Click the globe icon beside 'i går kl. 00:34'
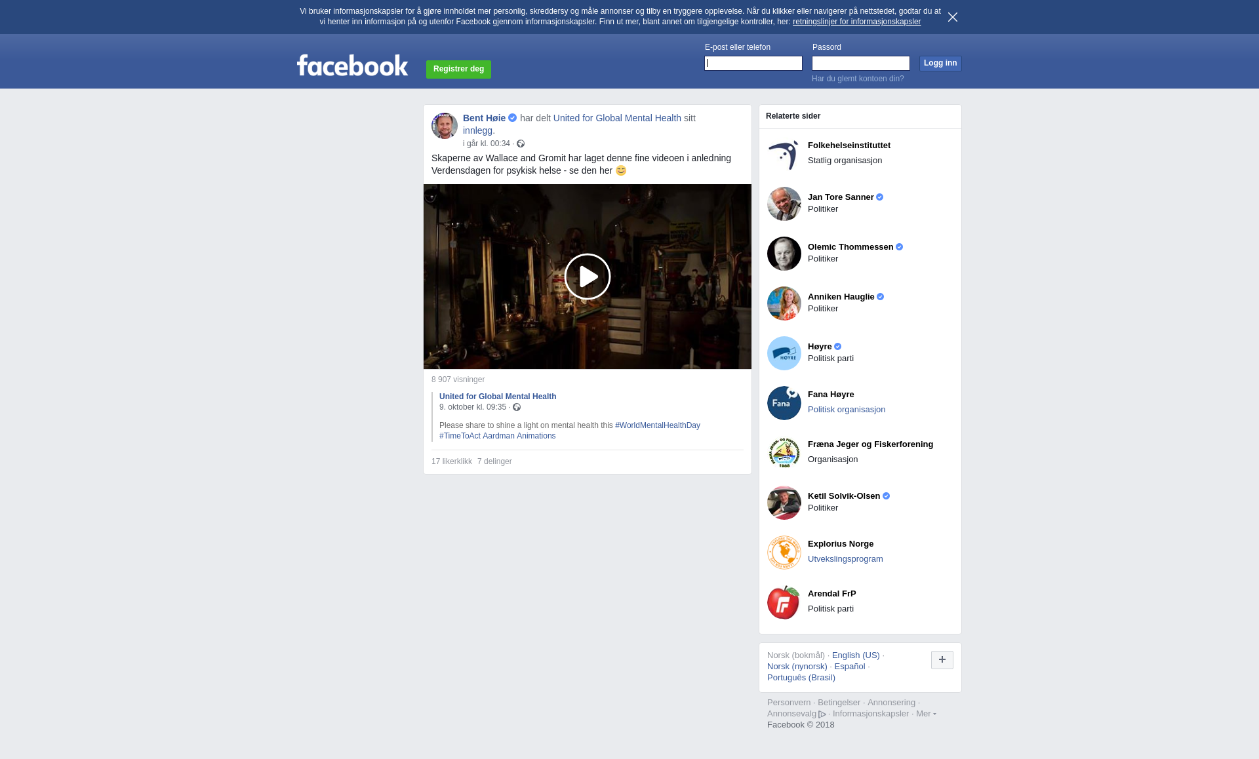This screenshot has width=1259, height=759. tap(521, 144)
